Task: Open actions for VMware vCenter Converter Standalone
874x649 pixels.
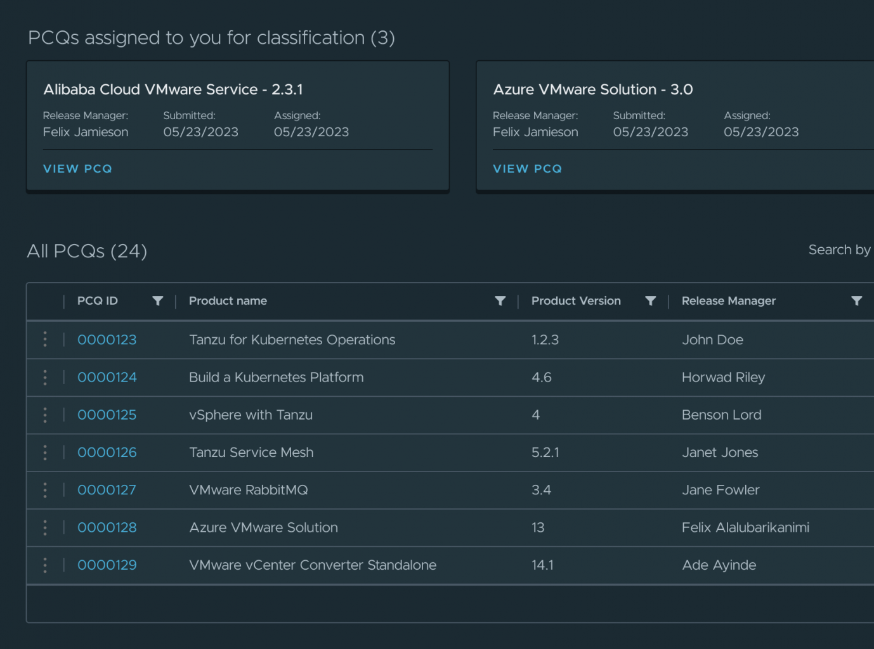Action: [x=44, y=565]
